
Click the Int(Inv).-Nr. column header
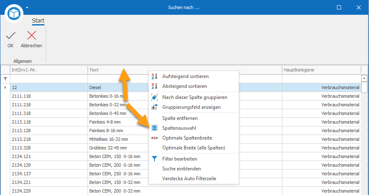pyautogui.click(x=49, y=70)
